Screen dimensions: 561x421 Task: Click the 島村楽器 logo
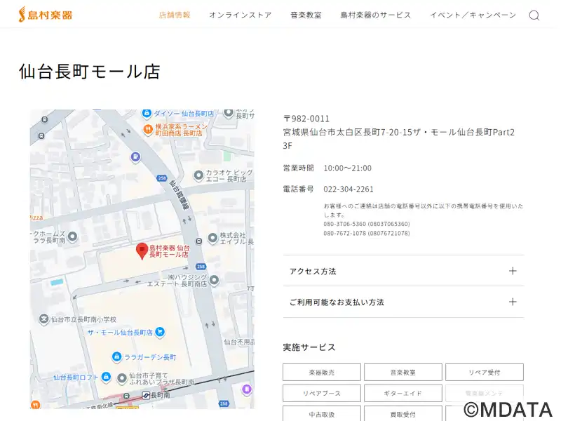(x=46, y=15)
